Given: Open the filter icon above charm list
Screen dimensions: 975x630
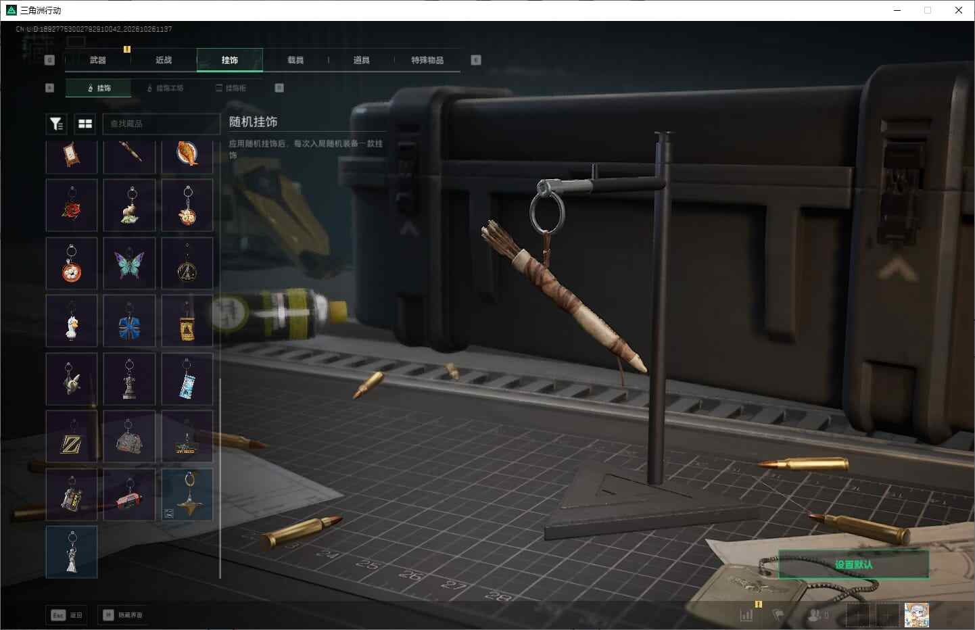Looking at the screenshot, I should pyautogui.click(x=56, y=124).
